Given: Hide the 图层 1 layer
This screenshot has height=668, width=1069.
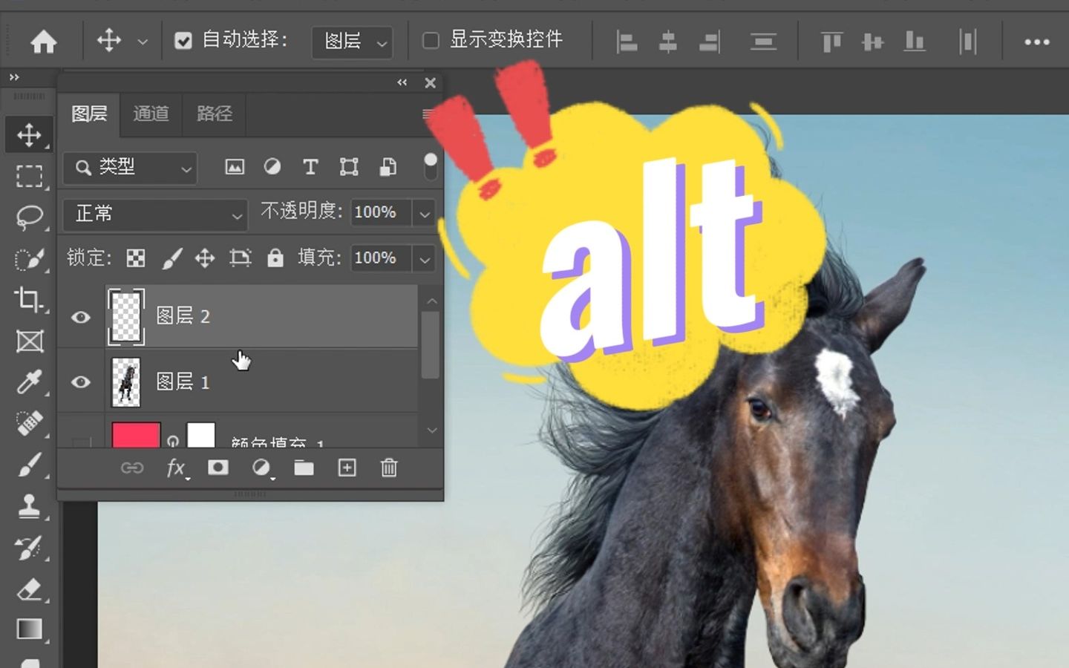Looking at the screenshot, I should tap(80, 382).
